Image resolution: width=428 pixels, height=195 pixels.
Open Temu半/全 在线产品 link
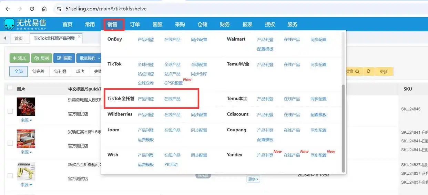(292, 64)
